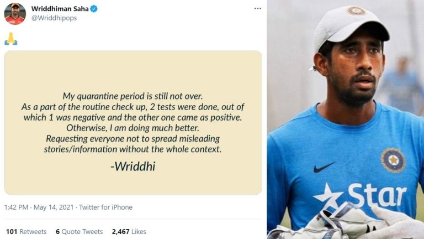This screenshot has height=239, width=424.
Task: Show the 2,467 Likes list
Action: pos(129,232)
